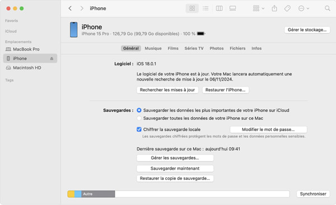The image size is (336, 205).
Task: Select iCloud backup radio option
Action: [139, 110]
